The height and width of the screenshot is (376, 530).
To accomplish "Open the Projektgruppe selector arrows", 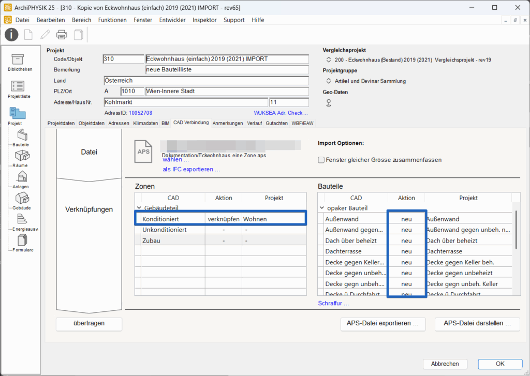I will [328, 81].
